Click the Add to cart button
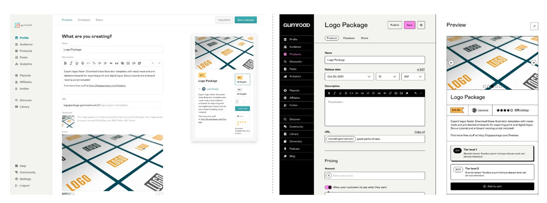 492,186
